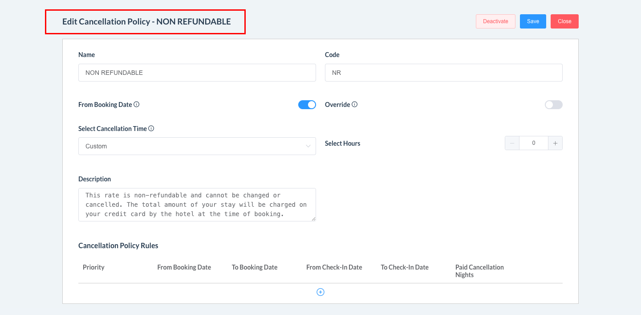The height and width of the screenshot is (315, 641).
Task: Open the Select Cancellation Time dropdown
Action: point(197,146)
